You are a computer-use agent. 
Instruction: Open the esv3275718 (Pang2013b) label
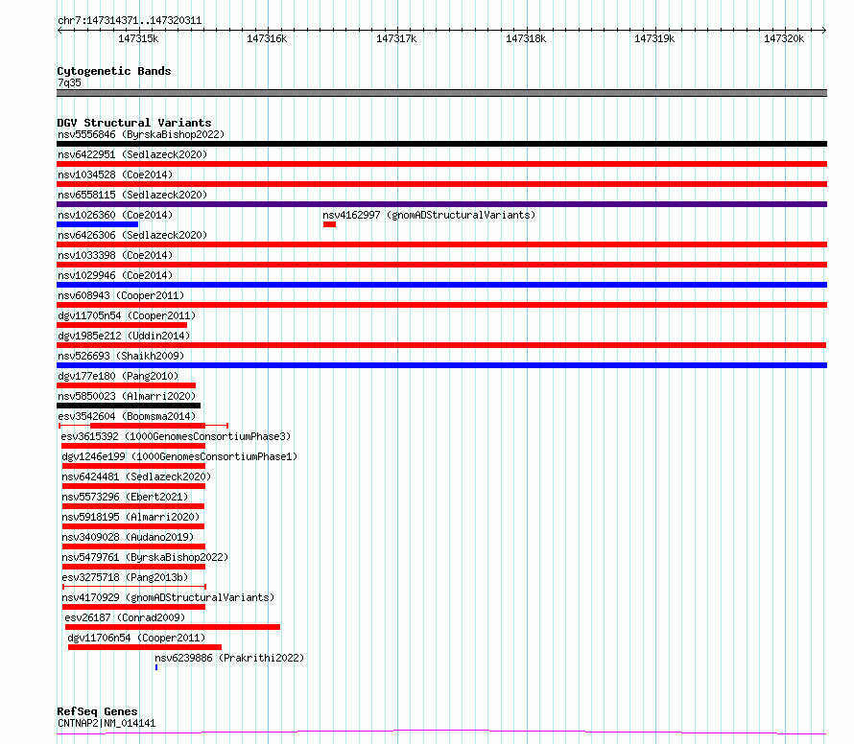pyautogui.click(x=125, y=577)
